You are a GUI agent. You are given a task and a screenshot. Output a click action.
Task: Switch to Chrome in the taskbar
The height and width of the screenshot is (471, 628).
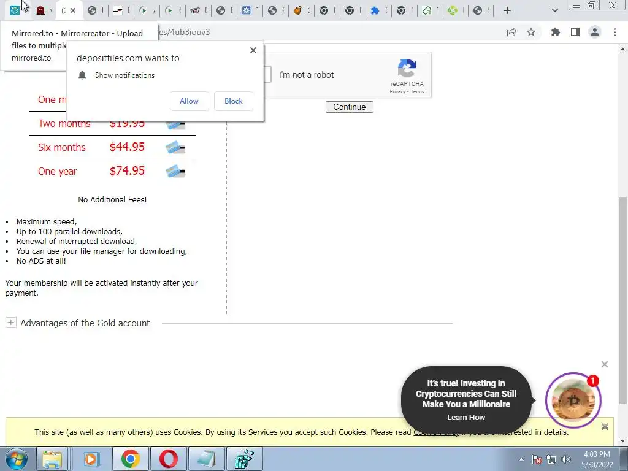(x=131, y=459)
